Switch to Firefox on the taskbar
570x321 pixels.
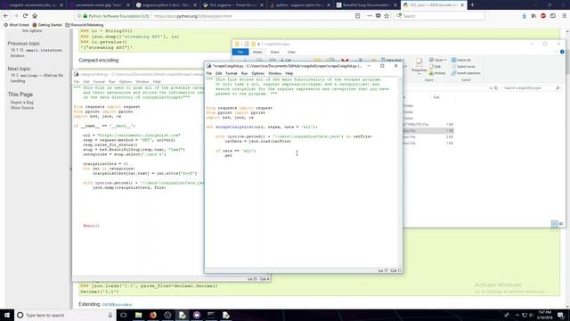[x=153, y=315]
